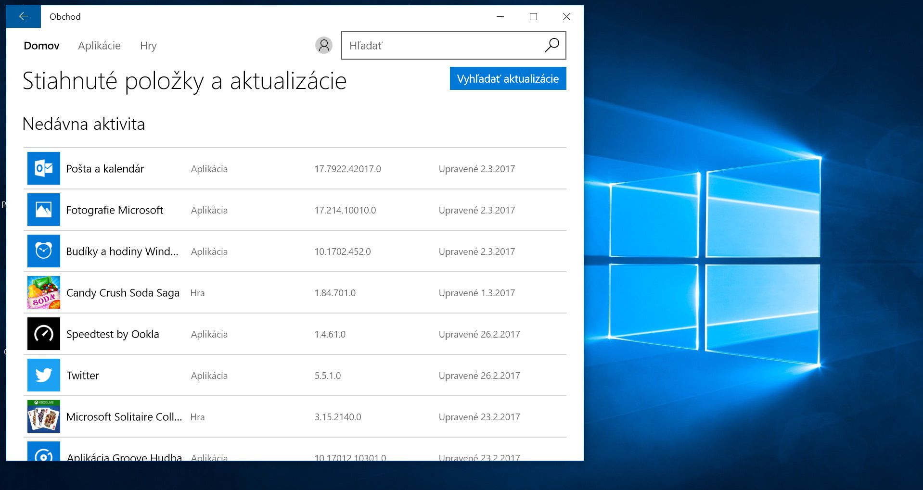Switch to the Hry tab
Image resolution: width=923 pixels, height=490 pixels.
click(x=148, y=46)
